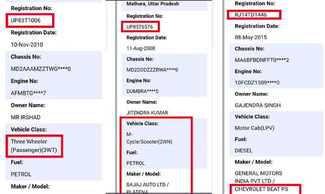Screen dimensions: 325x194
Task: Click the Three Wheeler (Passenger)(3WT) vehicle class
Action: (34, 146)
